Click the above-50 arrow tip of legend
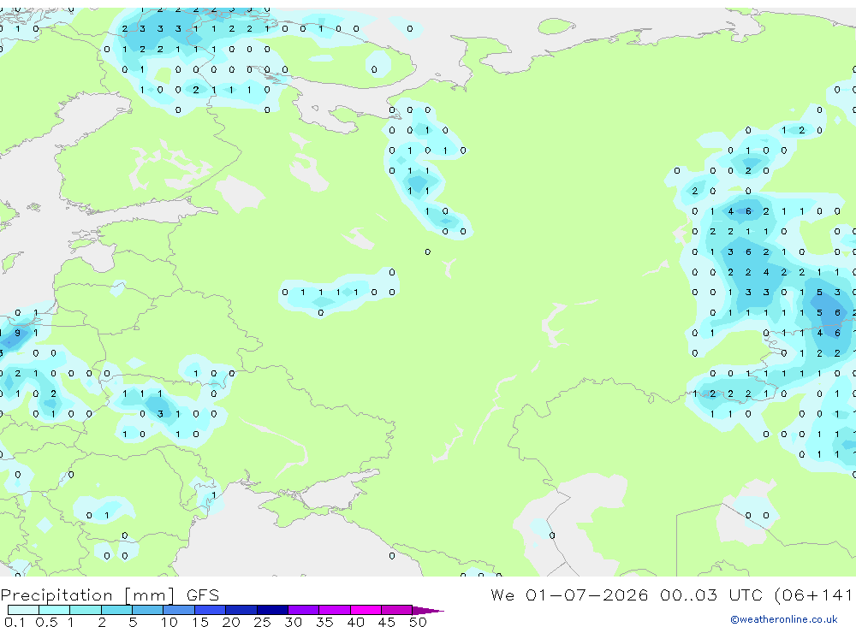856x627 pixels. pyautogui.click(x=428, y=611)
